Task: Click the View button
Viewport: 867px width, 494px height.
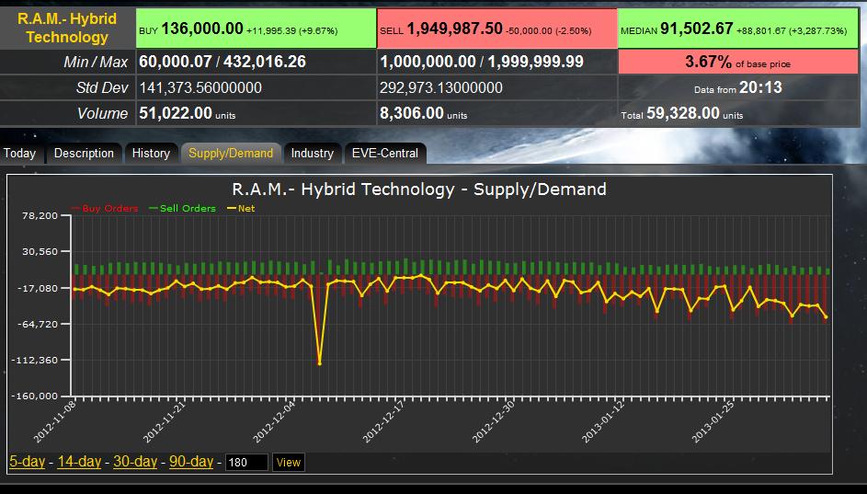Action: pyautogui.click(x=288, y=463)
